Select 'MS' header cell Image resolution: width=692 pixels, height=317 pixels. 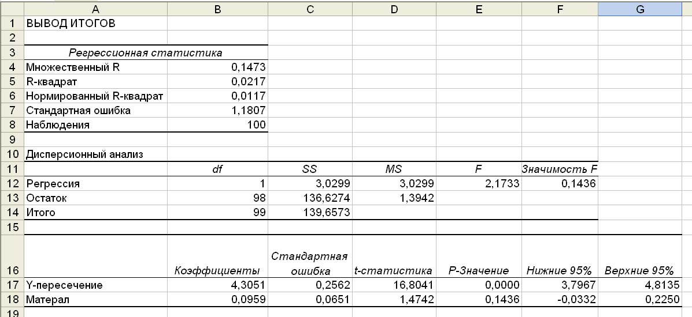[394, 169]
